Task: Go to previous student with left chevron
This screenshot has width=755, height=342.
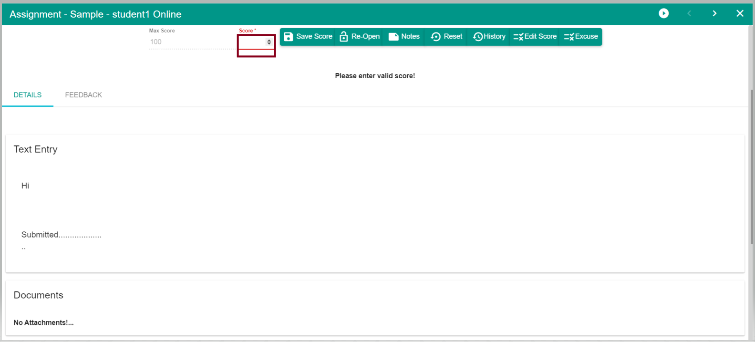Action: pyautogui.click(x=689, y=13)
